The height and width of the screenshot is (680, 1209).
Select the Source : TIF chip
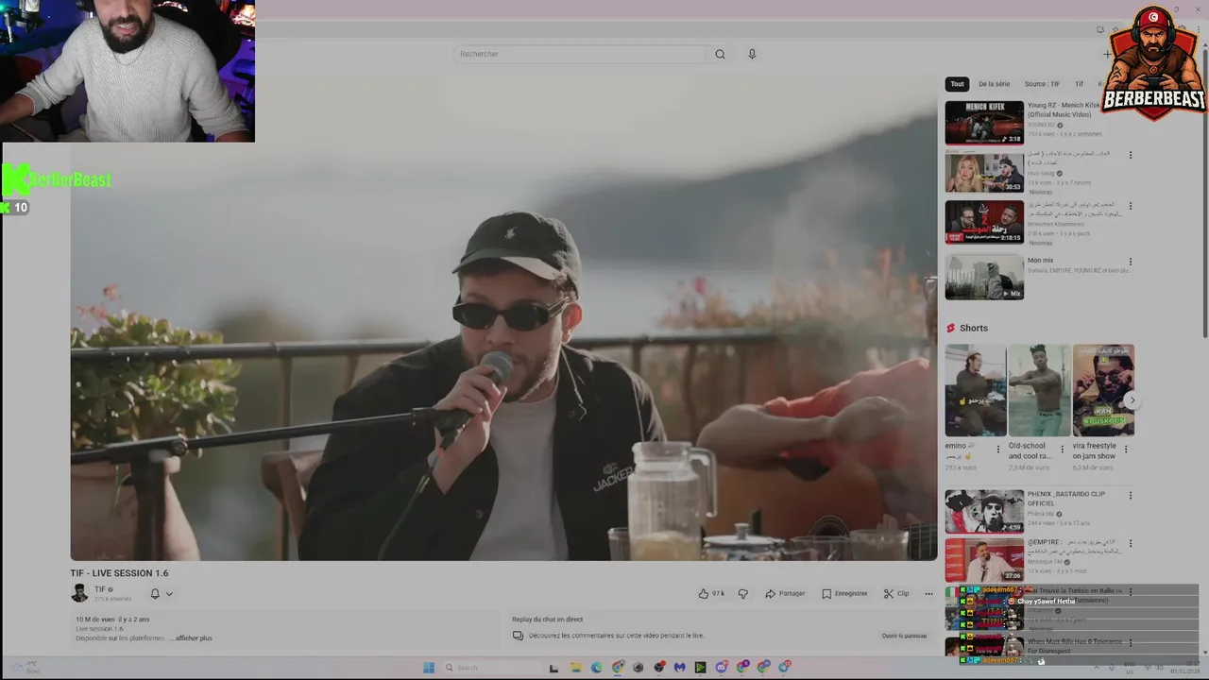[x=1042, y=84]
